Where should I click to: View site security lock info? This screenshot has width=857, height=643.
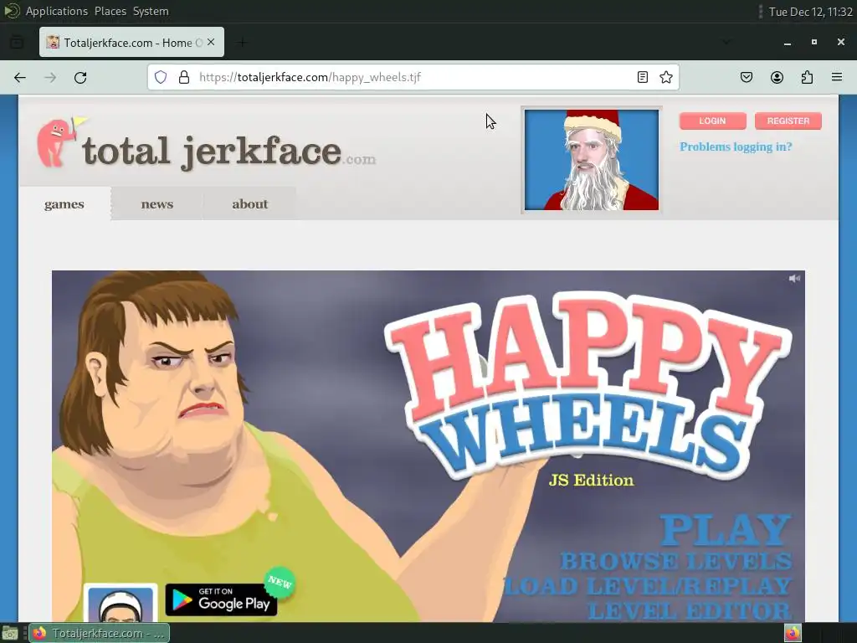click(x=184, y=77)
